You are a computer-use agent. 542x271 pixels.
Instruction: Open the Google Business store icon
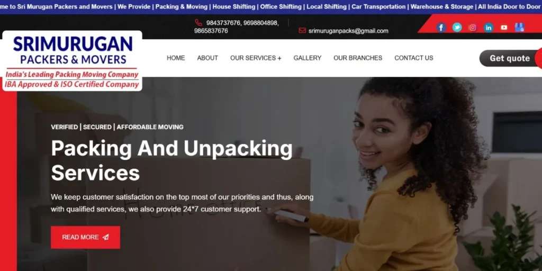(x=520, y=28)
